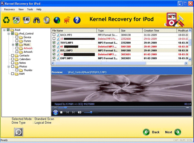Click the RAM folder icon
This screenshot has height=143, width=194.
(x=16, y=74)
